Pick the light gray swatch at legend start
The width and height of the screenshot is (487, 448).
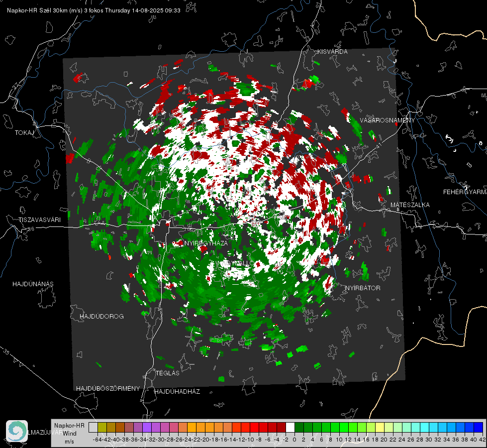[93, 427]
